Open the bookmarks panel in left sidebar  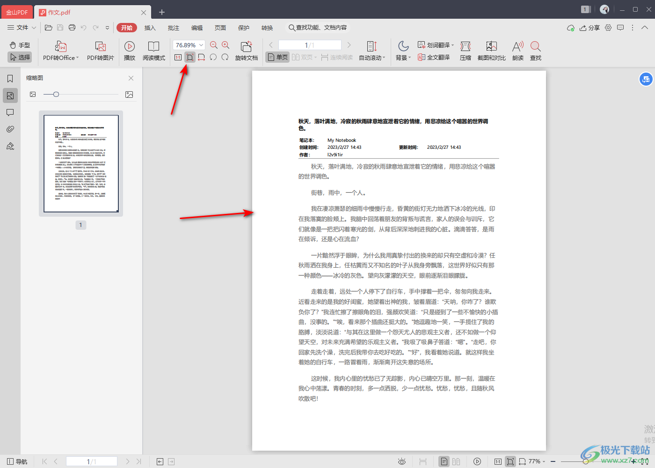pyautogui.click(x=10, y=79)
